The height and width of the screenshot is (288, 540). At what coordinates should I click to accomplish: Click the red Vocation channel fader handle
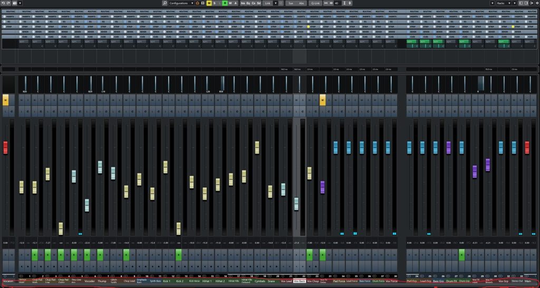(x=5, y=147)
